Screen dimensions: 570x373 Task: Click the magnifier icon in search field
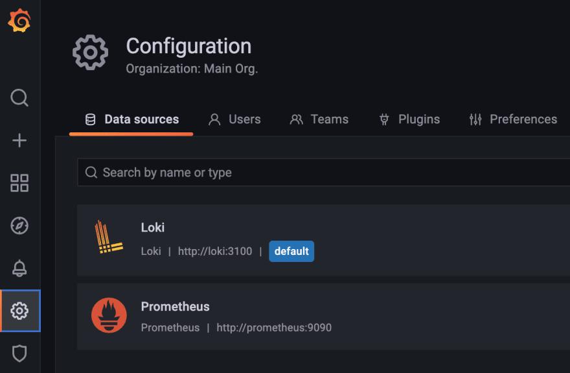(91, 173)
